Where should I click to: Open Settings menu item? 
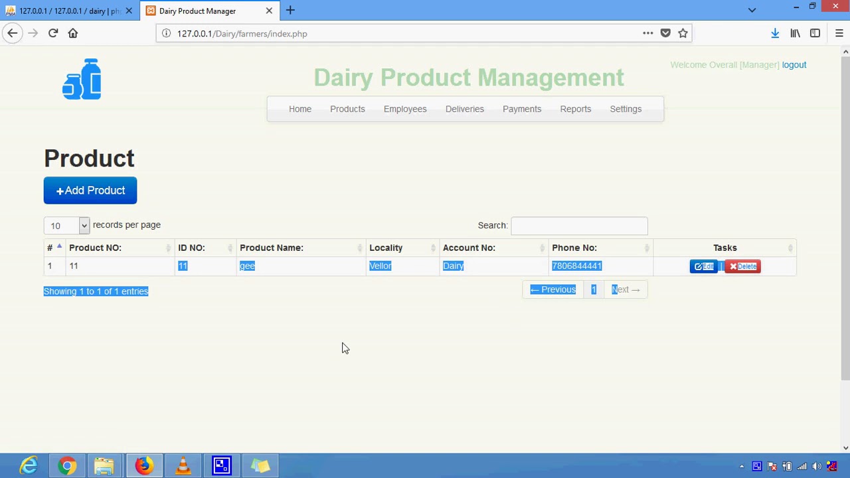click(x=626, y=109)
